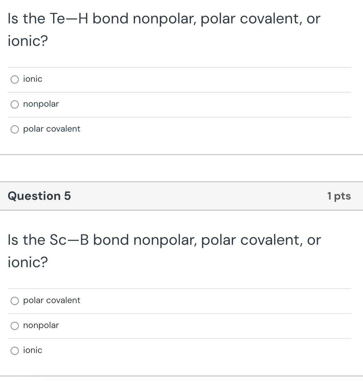
Task: Click the polar covalent row under Te—H question
Action: click(125, 129)
